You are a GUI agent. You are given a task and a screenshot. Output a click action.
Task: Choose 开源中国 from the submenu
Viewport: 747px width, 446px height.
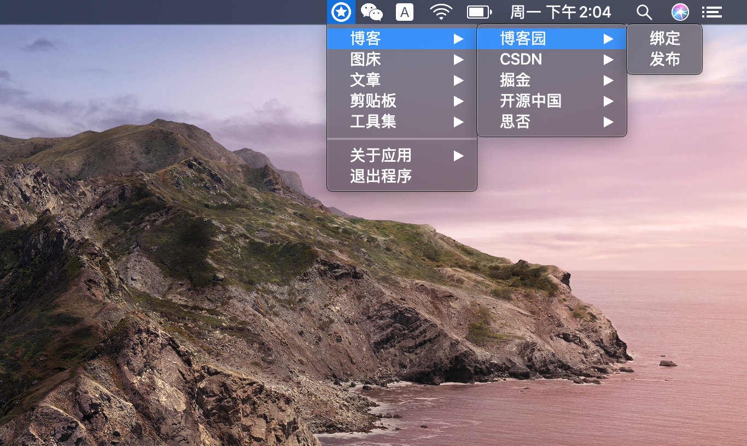click(x=552, y=101)
